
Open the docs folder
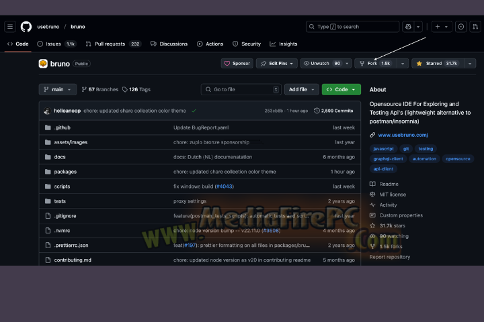click(60, 157)
